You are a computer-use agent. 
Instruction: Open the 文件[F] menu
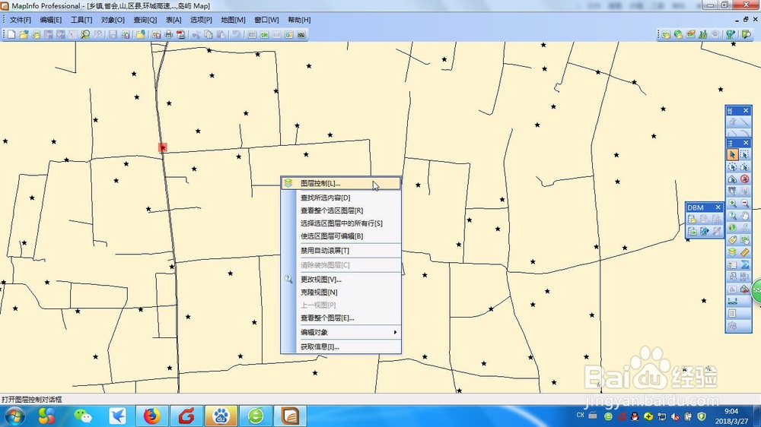(20, 20)
